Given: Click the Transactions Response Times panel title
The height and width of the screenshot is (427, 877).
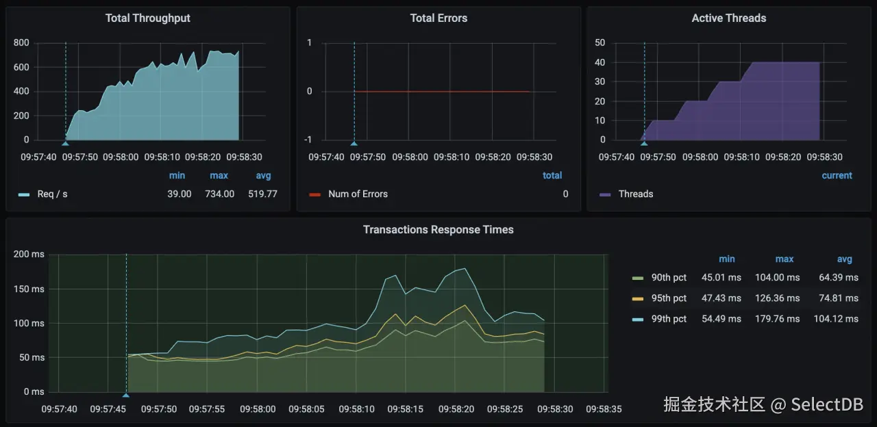Looking at the screenshot, I should click(438, 230).
